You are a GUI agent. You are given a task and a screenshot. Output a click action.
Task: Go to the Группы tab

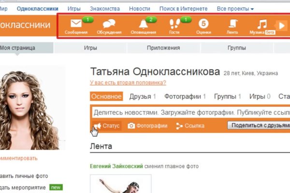(x=236, y=48)
